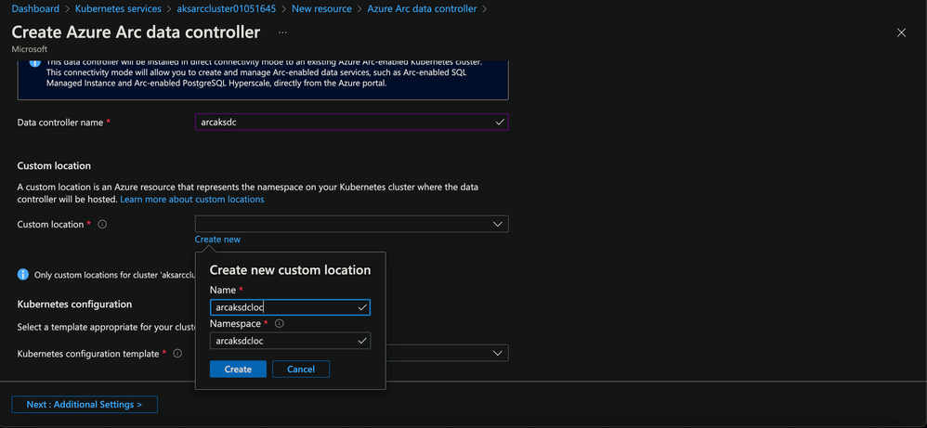Show info tooltip for Namespace

pyautogui.click(x=281, y=324)
